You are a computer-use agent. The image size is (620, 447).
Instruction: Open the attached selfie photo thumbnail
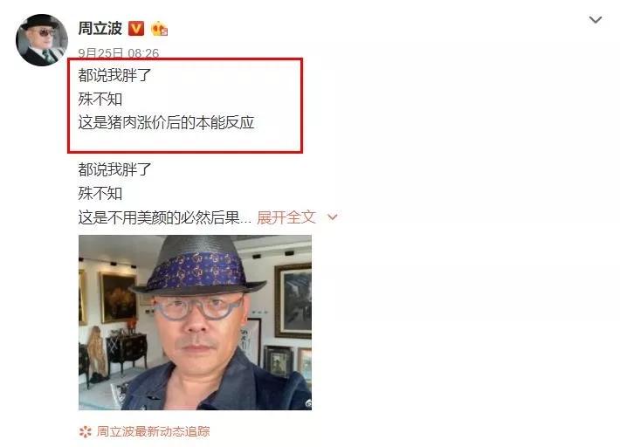click(195, 322)
